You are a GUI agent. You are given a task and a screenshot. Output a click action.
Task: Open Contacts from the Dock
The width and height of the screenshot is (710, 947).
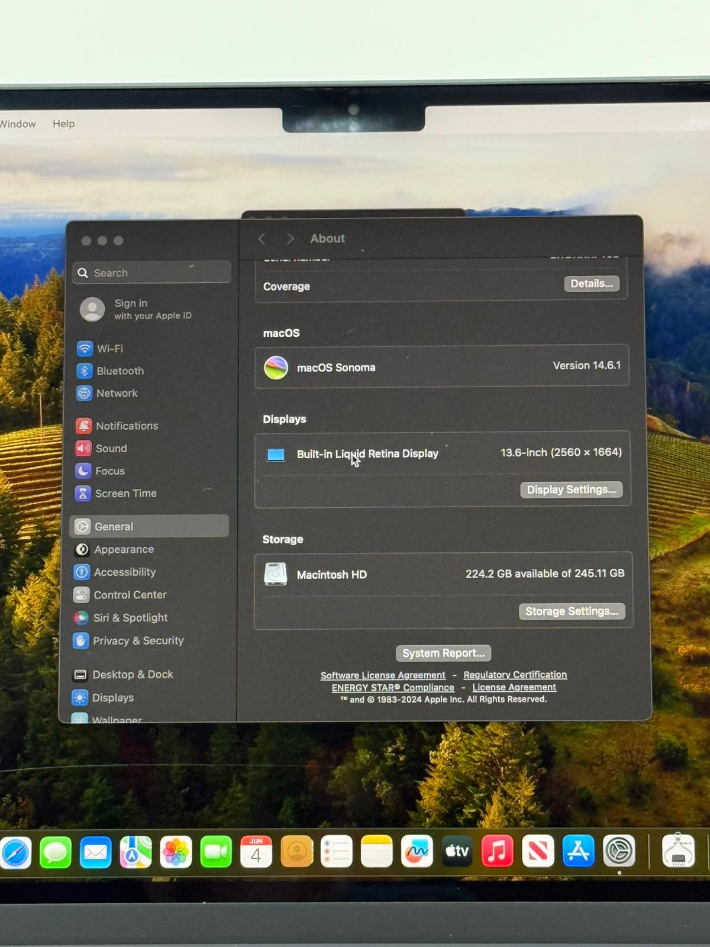pyautogui.click(x=296, y=852)
